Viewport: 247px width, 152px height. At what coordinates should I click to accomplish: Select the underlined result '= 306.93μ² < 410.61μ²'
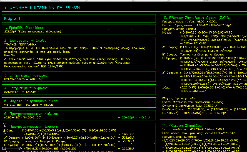[x=134, y=117]
